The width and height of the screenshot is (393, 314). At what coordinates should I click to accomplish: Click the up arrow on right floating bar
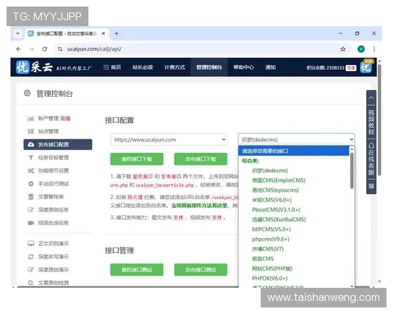[371, 98]
